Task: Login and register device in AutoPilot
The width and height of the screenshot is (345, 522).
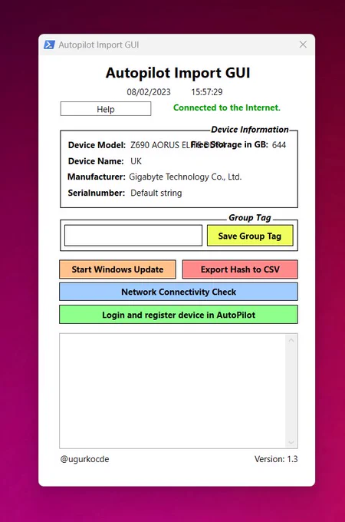Action: click(179, 315)
